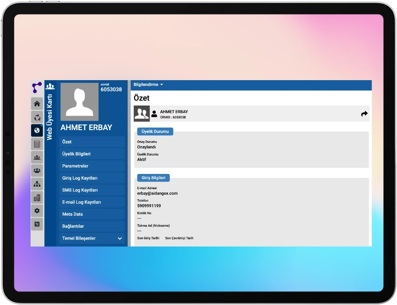The width and height of the screenshot is (397, 305).
Task: Open Bağlantılar menu item
Action: pyautogui.click(x=92, y=226)
